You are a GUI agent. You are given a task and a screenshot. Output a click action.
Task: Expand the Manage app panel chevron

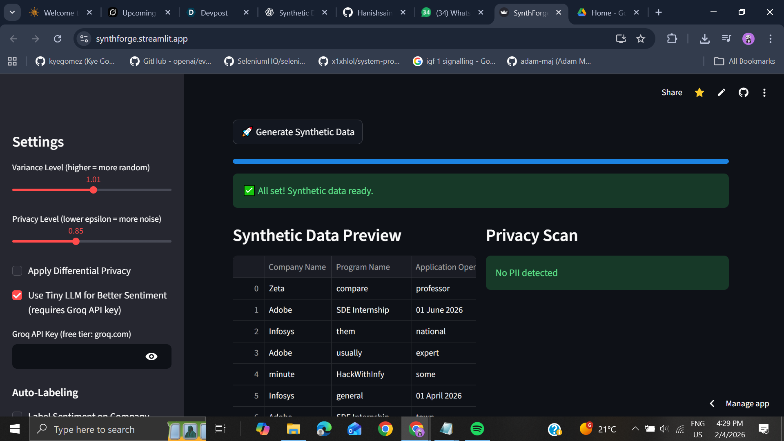(x=712, y=403)
